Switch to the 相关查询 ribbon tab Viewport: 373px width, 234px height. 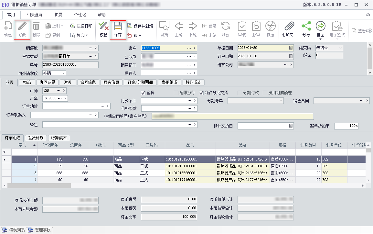point(35,15)
